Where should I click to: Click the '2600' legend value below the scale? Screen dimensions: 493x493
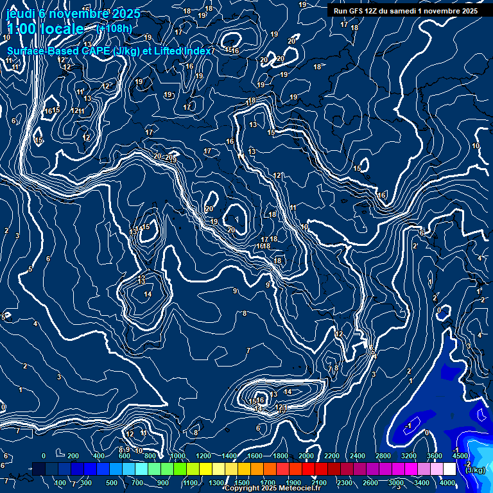(x=370, y=483)
